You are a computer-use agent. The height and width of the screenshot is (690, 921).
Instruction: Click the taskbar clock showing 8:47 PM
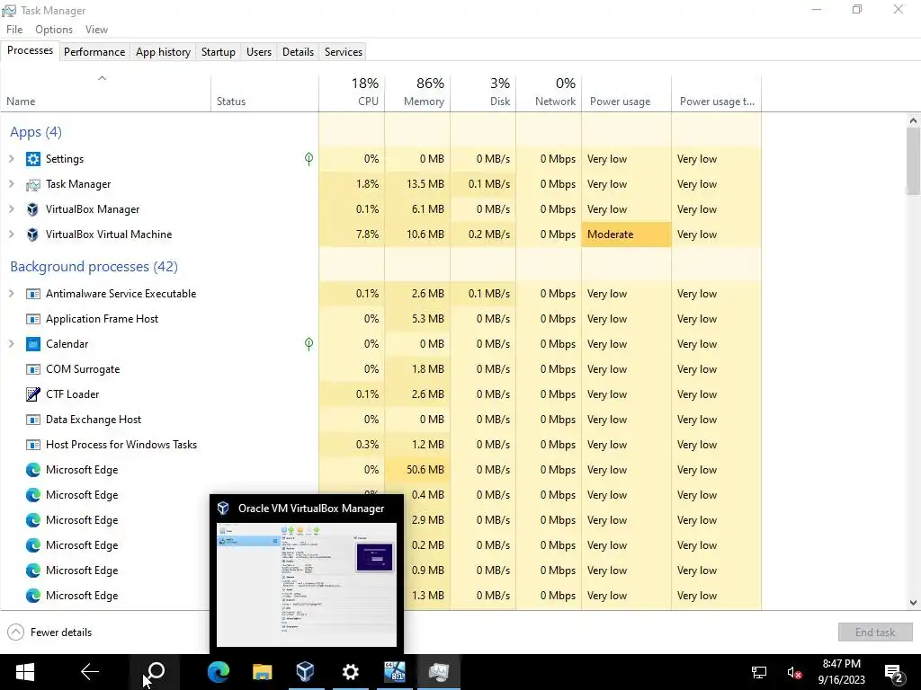[842, 672]
